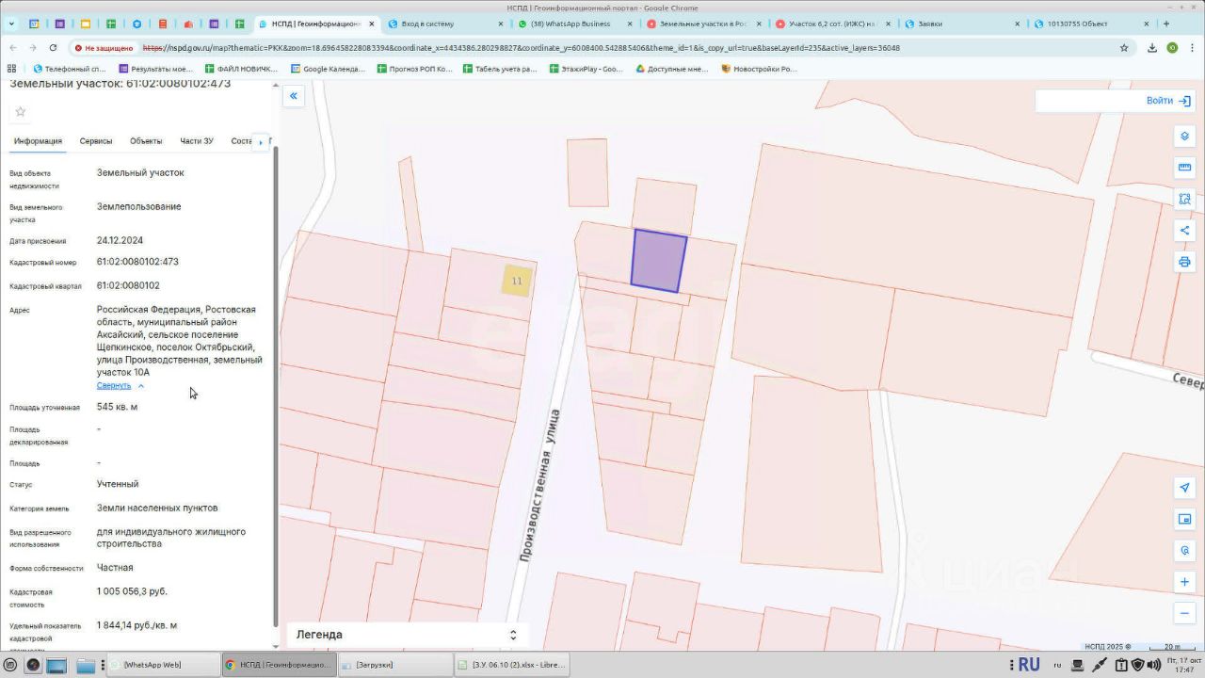Activate the search-by-area selection tool
This screenshot has width=1205, height=678.
pos(1184,199)
